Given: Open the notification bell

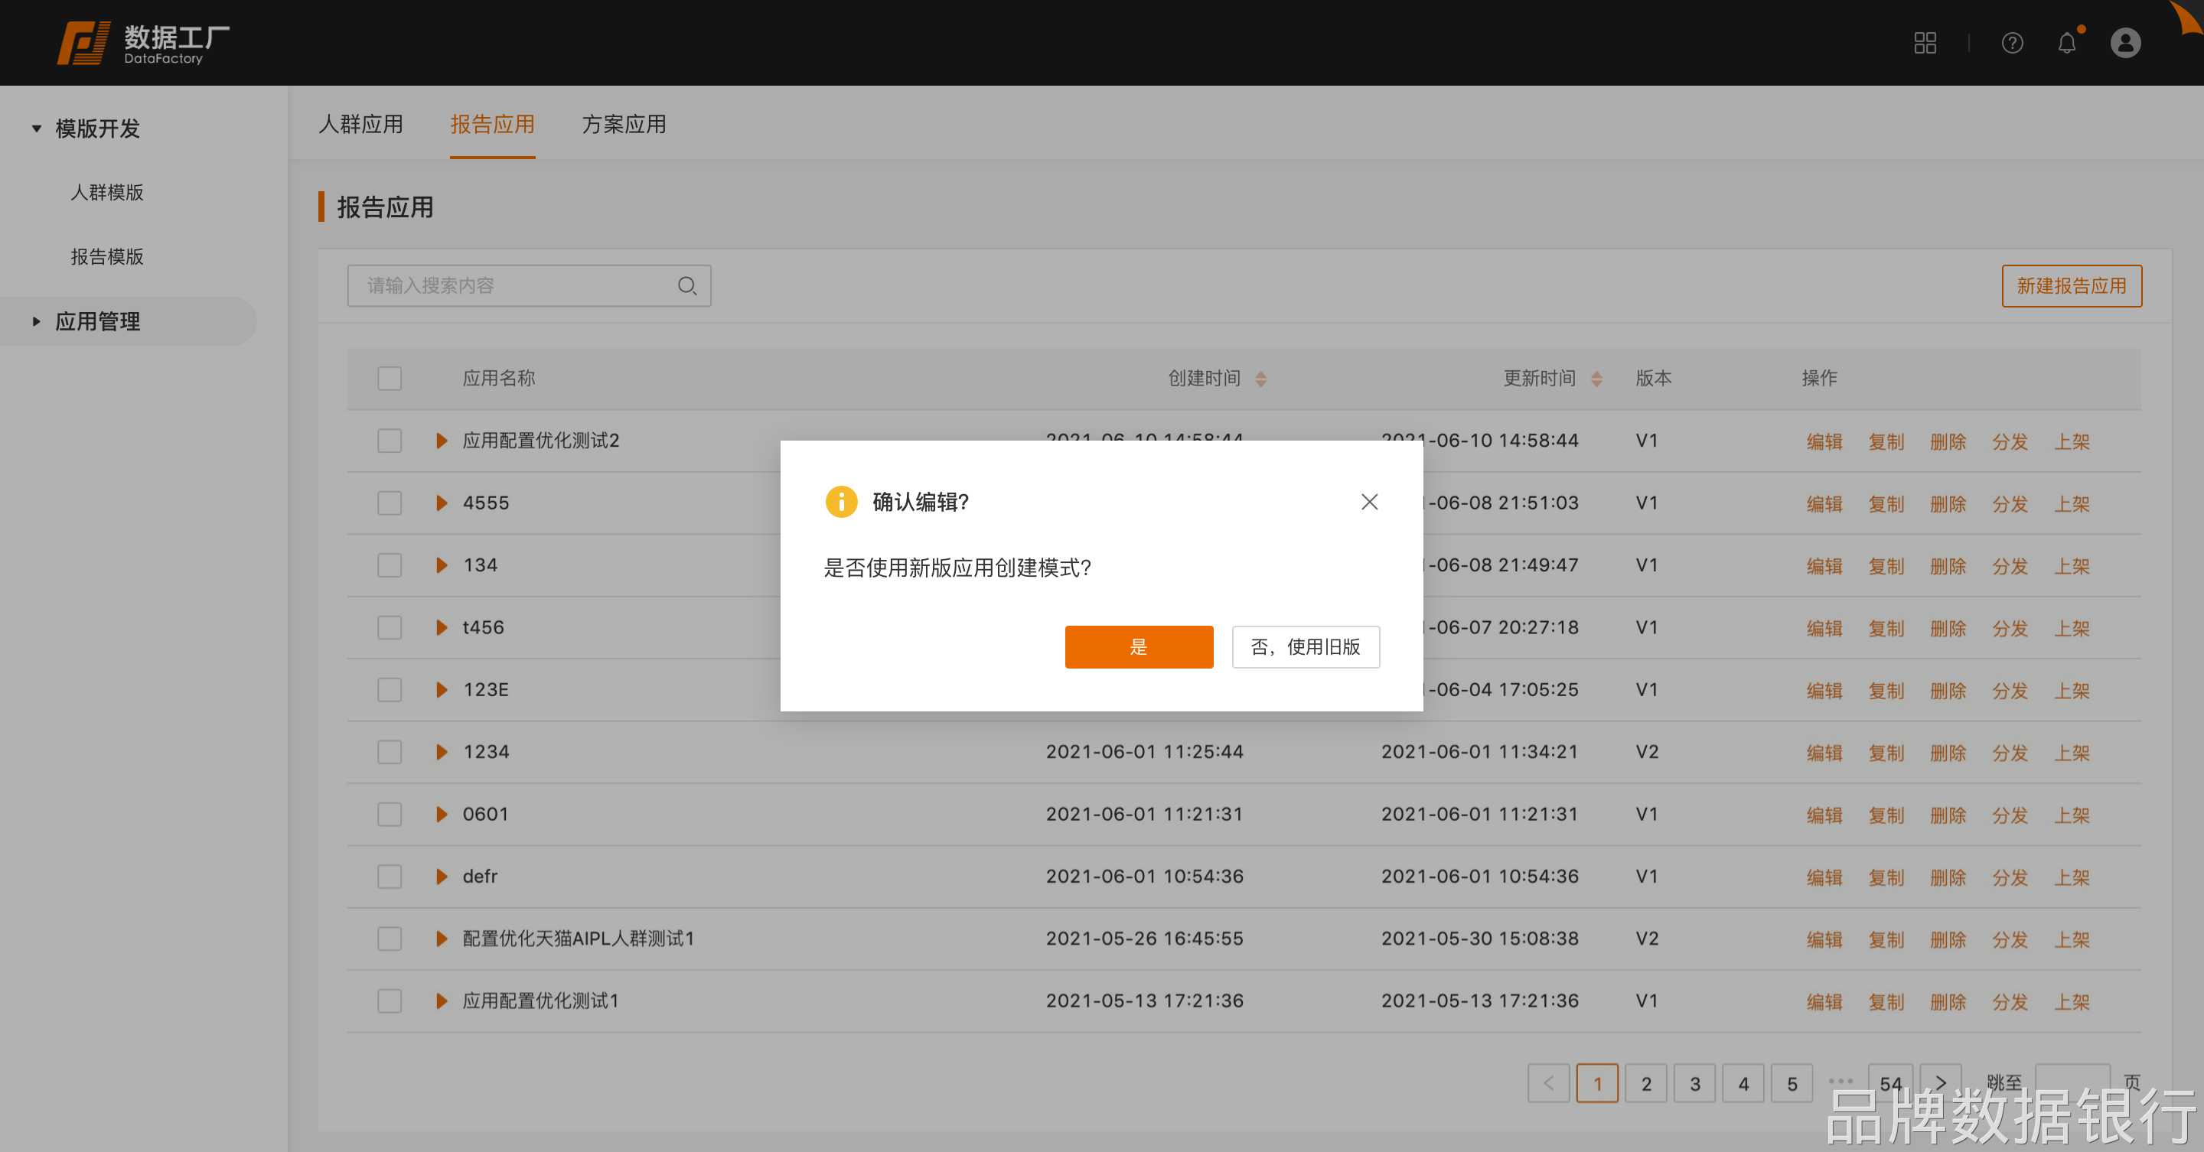Looking at the screenshot, I should click(x=2066, y=43).
